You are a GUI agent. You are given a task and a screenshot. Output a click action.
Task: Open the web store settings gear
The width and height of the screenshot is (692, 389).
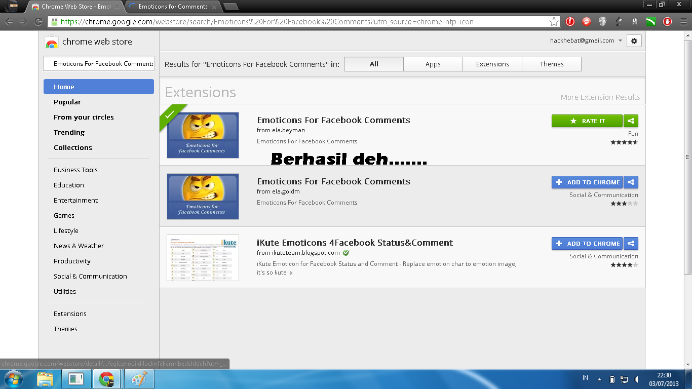tap(634, 41)
